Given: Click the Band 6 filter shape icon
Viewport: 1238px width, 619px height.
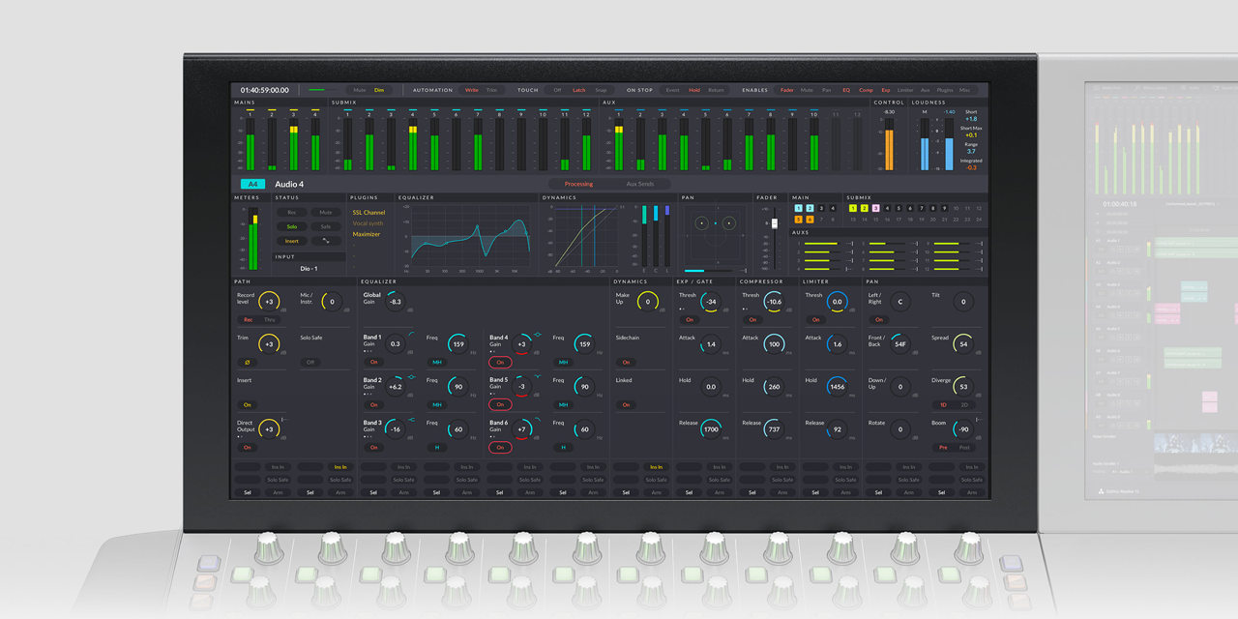Looking at the screenshot, I should pyautogui.click(x=537, y=420).
